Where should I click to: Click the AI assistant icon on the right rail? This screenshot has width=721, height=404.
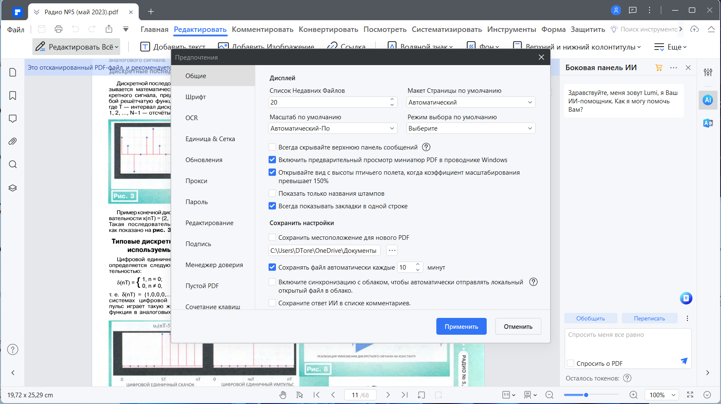tap(708, 100)
